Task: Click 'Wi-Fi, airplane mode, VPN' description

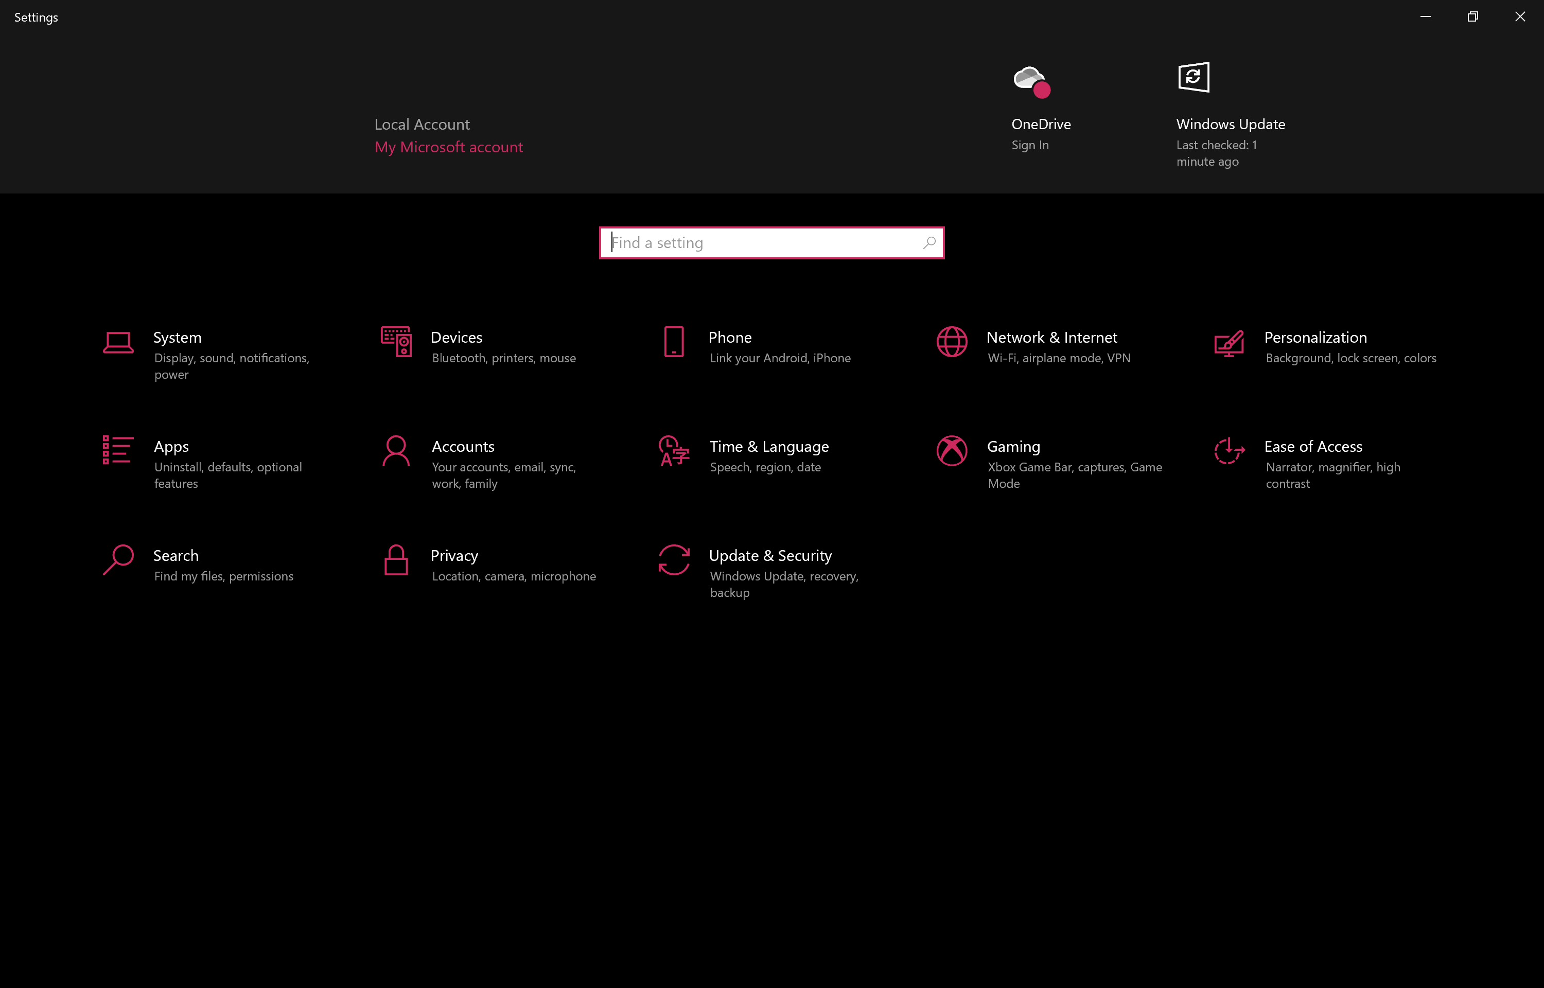Action: 1059,358
